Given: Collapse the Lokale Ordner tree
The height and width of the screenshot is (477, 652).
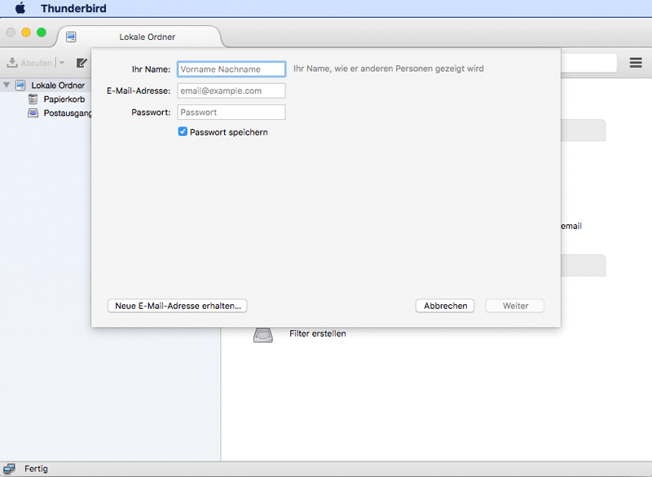Looking at the screenshot, I should [x=7, y=86].
